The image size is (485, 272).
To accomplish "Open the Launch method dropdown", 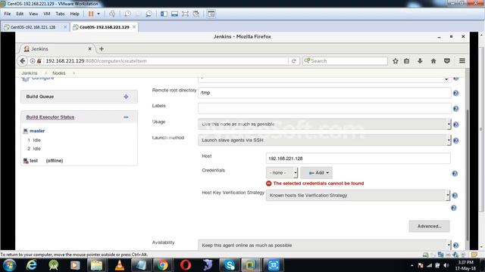I will (x=324, y=141).
